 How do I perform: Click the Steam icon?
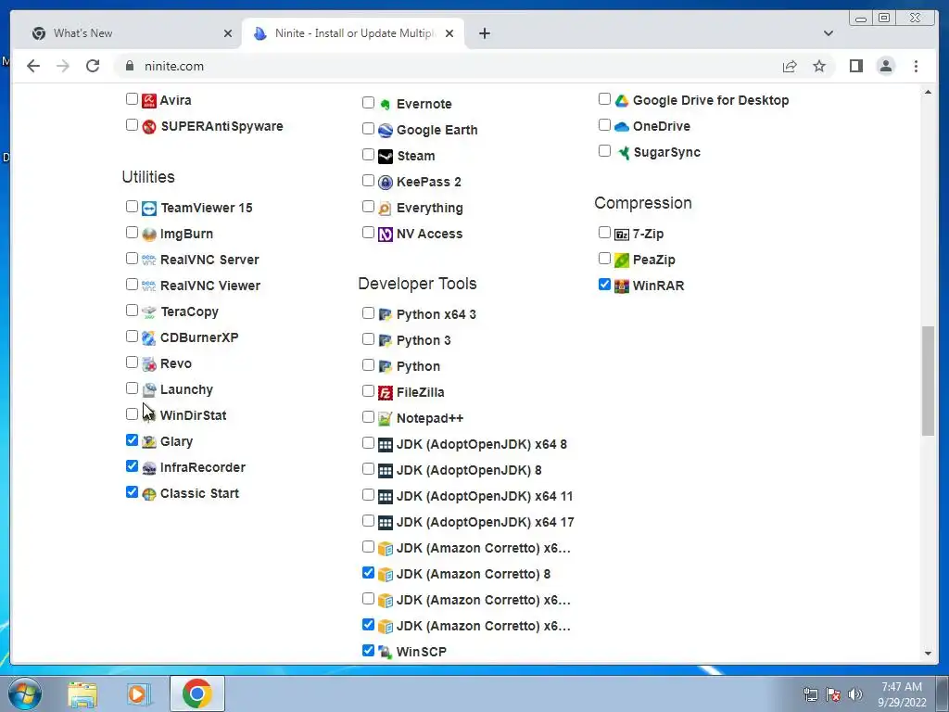pos(386,156)
